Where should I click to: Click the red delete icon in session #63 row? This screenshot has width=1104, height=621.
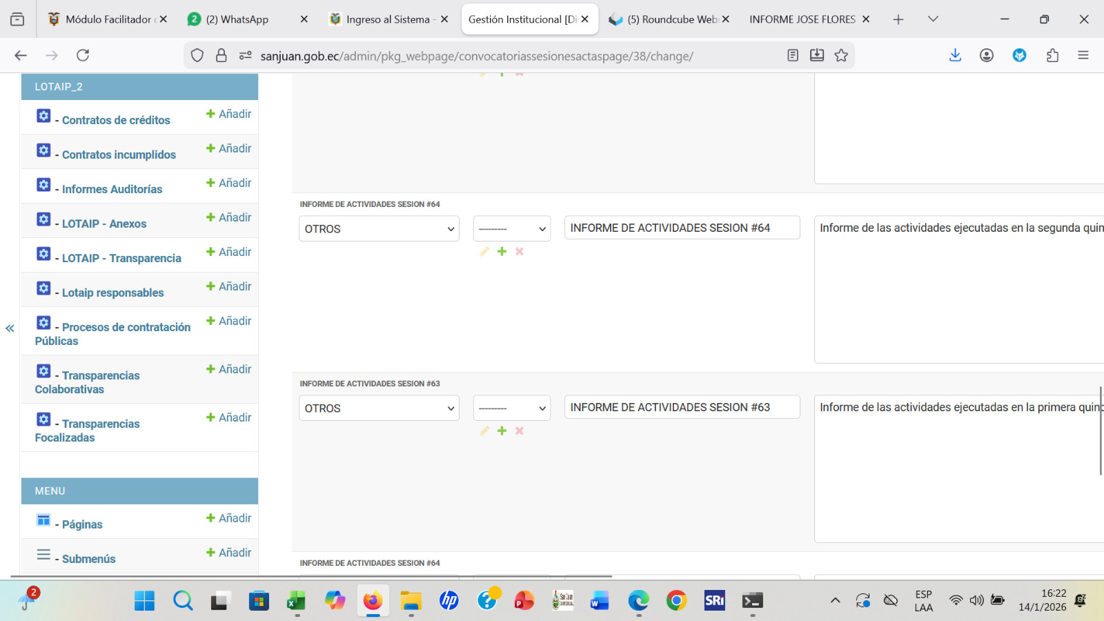pyautogui.click(x=520, y=431)
